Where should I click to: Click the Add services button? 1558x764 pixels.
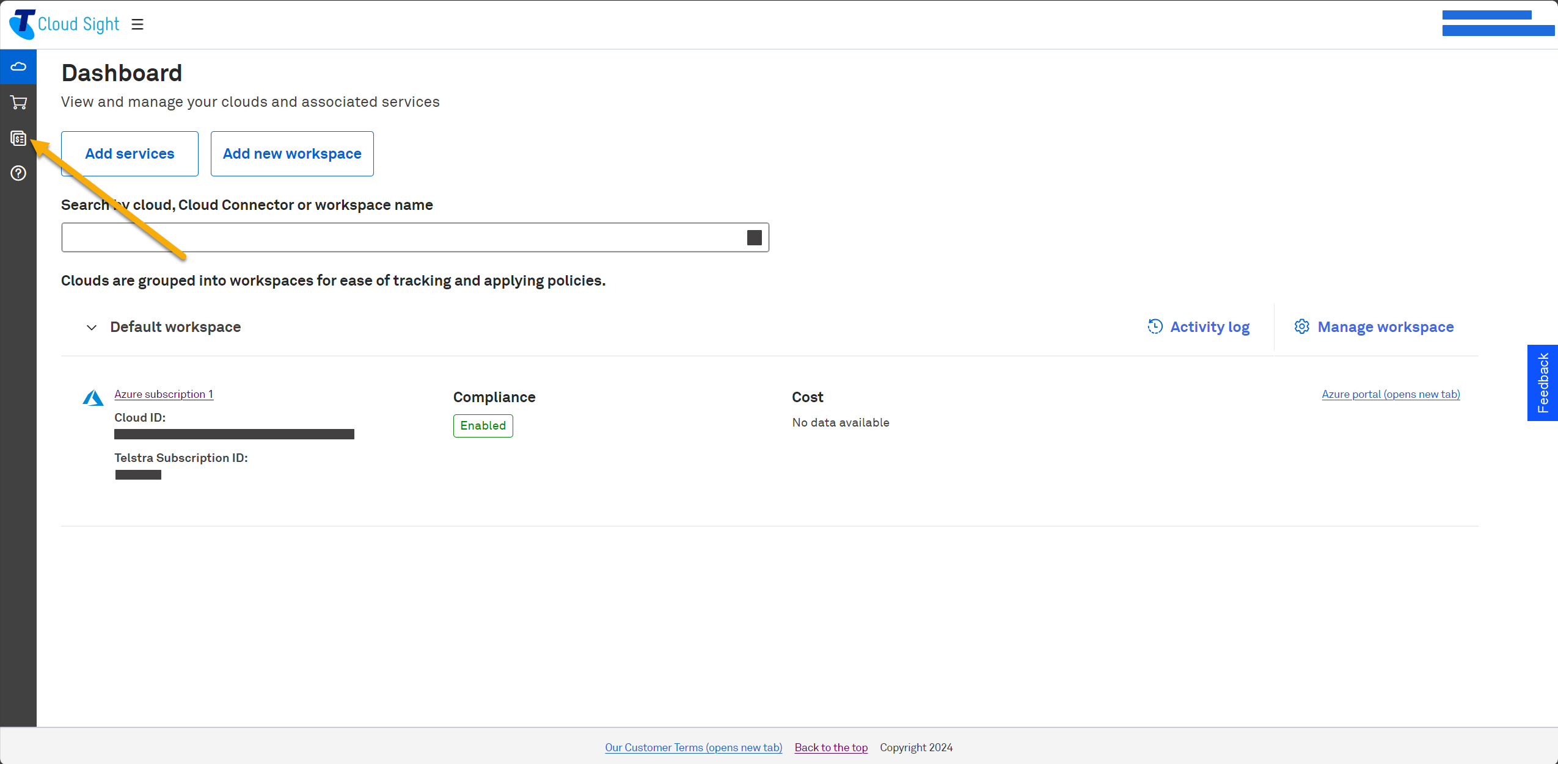[130, 154]
